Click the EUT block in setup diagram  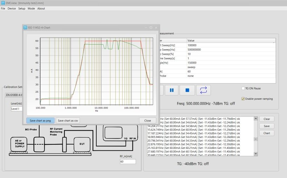[x=82, y=144]
